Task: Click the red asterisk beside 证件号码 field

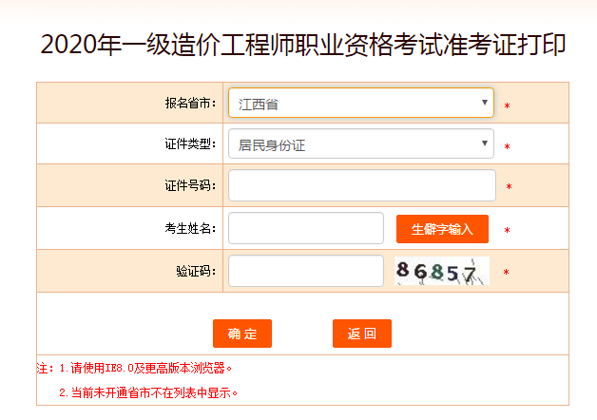Action: coord(509,187)
